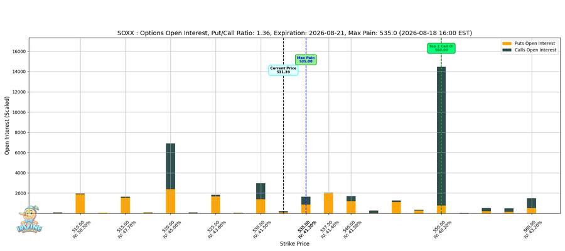The width and height of the screenshot is (565, 251).
Task: Click the '550.00 IV: 40.20%' axis label
Action: pos(443,228)
